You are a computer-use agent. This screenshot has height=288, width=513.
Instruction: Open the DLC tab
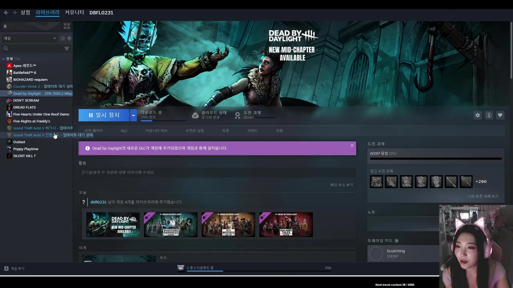(x=124, y=131)
